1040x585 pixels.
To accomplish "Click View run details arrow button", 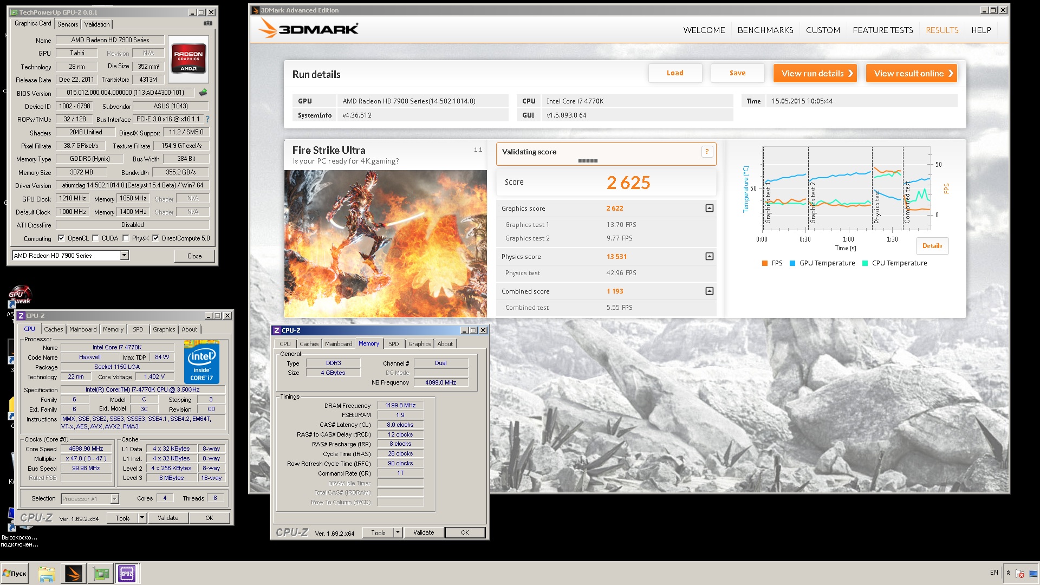I will point(815,73).
